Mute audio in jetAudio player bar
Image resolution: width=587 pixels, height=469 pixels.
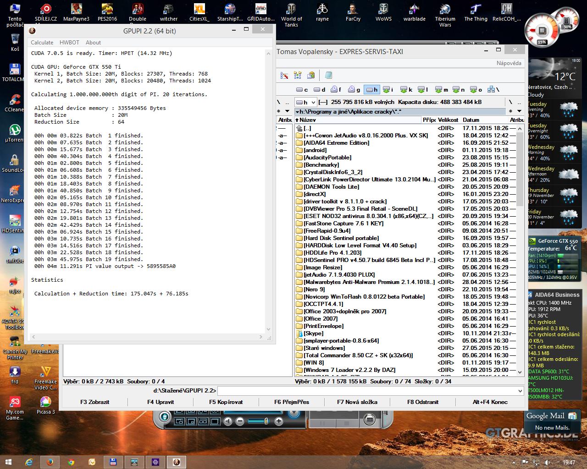pos(228,421)
